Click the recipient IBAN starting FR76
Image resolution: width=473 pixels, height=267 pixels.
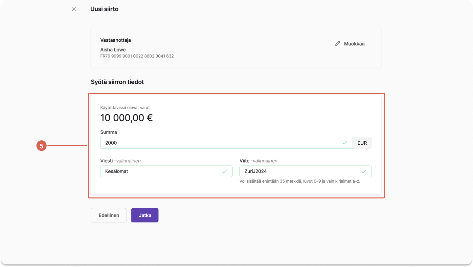click(137, 56)
